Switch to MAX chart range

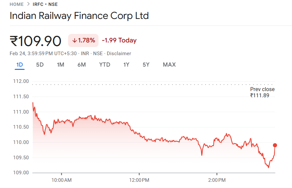(x=169, y=65)
